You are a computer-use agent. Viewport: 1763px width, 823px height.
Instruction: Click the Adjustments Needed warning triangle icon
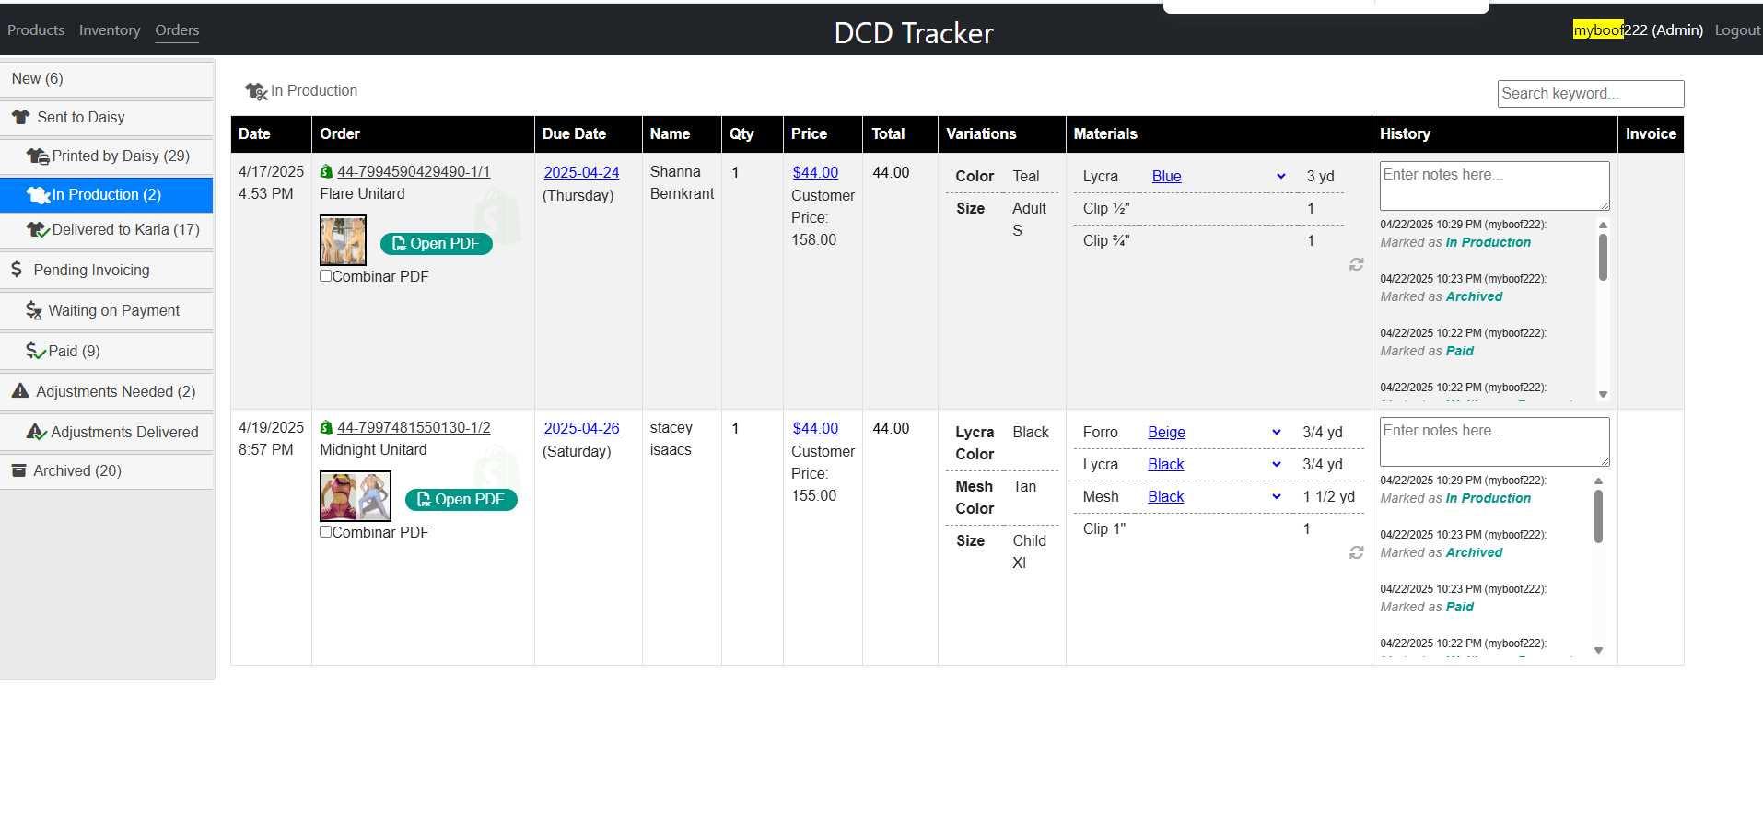[20, 391]
